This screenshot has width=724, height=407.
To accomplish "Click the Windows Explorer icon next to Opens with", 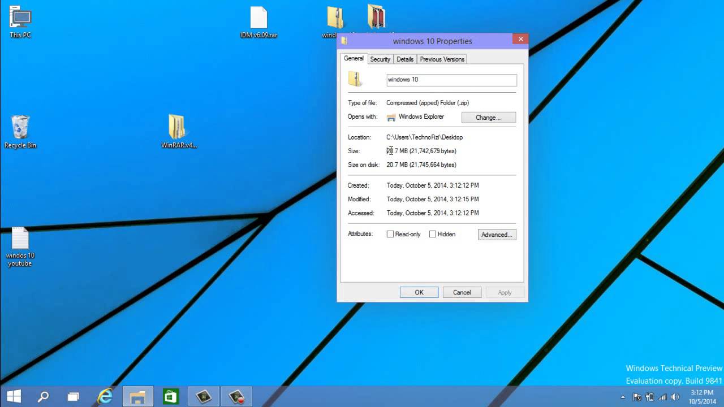I will tap(391, 117).
